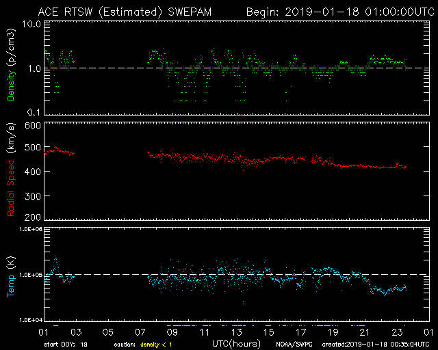This screenshot has width=438, height=350.
Task: Select hour 19 on the time axis
Action: [333, 332]
